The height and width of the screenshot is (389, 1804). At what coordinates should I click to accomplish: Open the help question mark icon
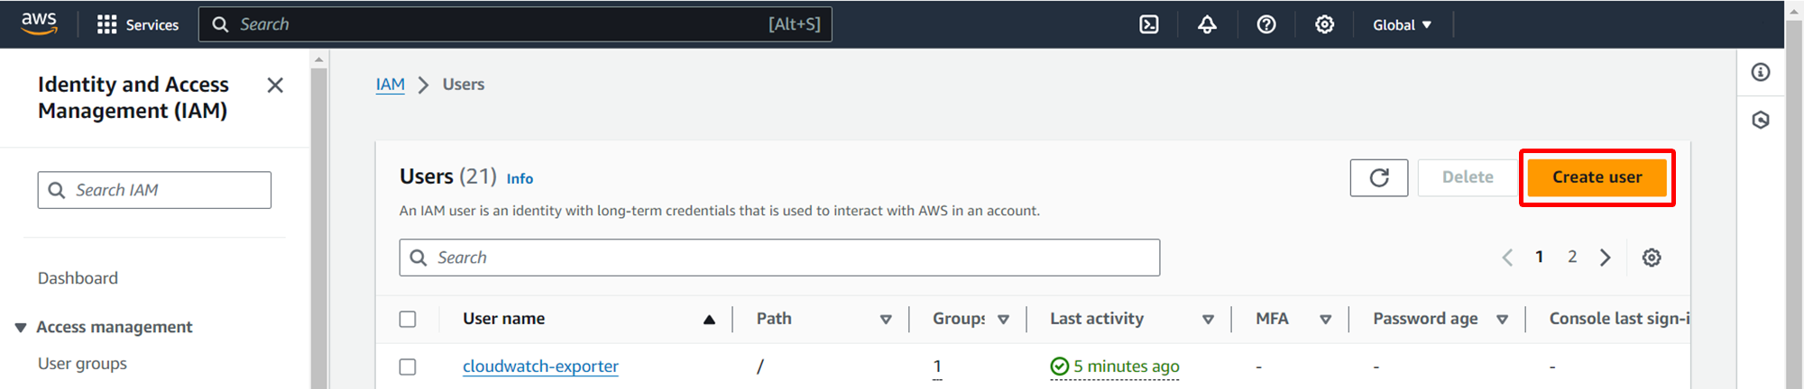click(x=1266, y=24)
